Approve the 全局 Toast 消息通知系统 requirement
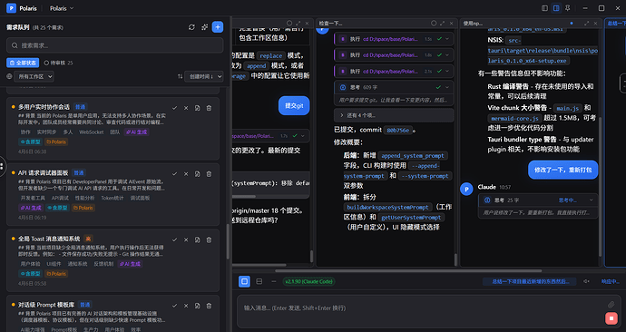The image size is (626, 332). click(174, 239)
